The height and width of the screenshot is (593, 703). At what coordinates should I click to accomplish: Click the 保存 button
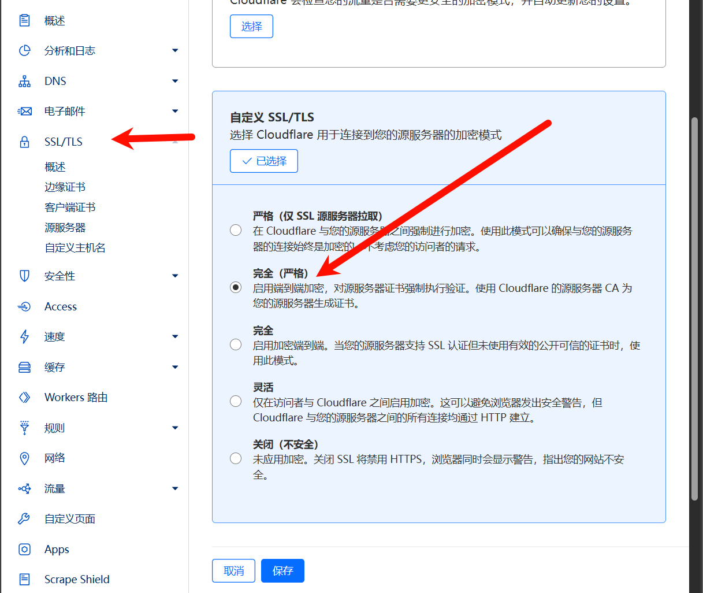(x=282, y=571)
